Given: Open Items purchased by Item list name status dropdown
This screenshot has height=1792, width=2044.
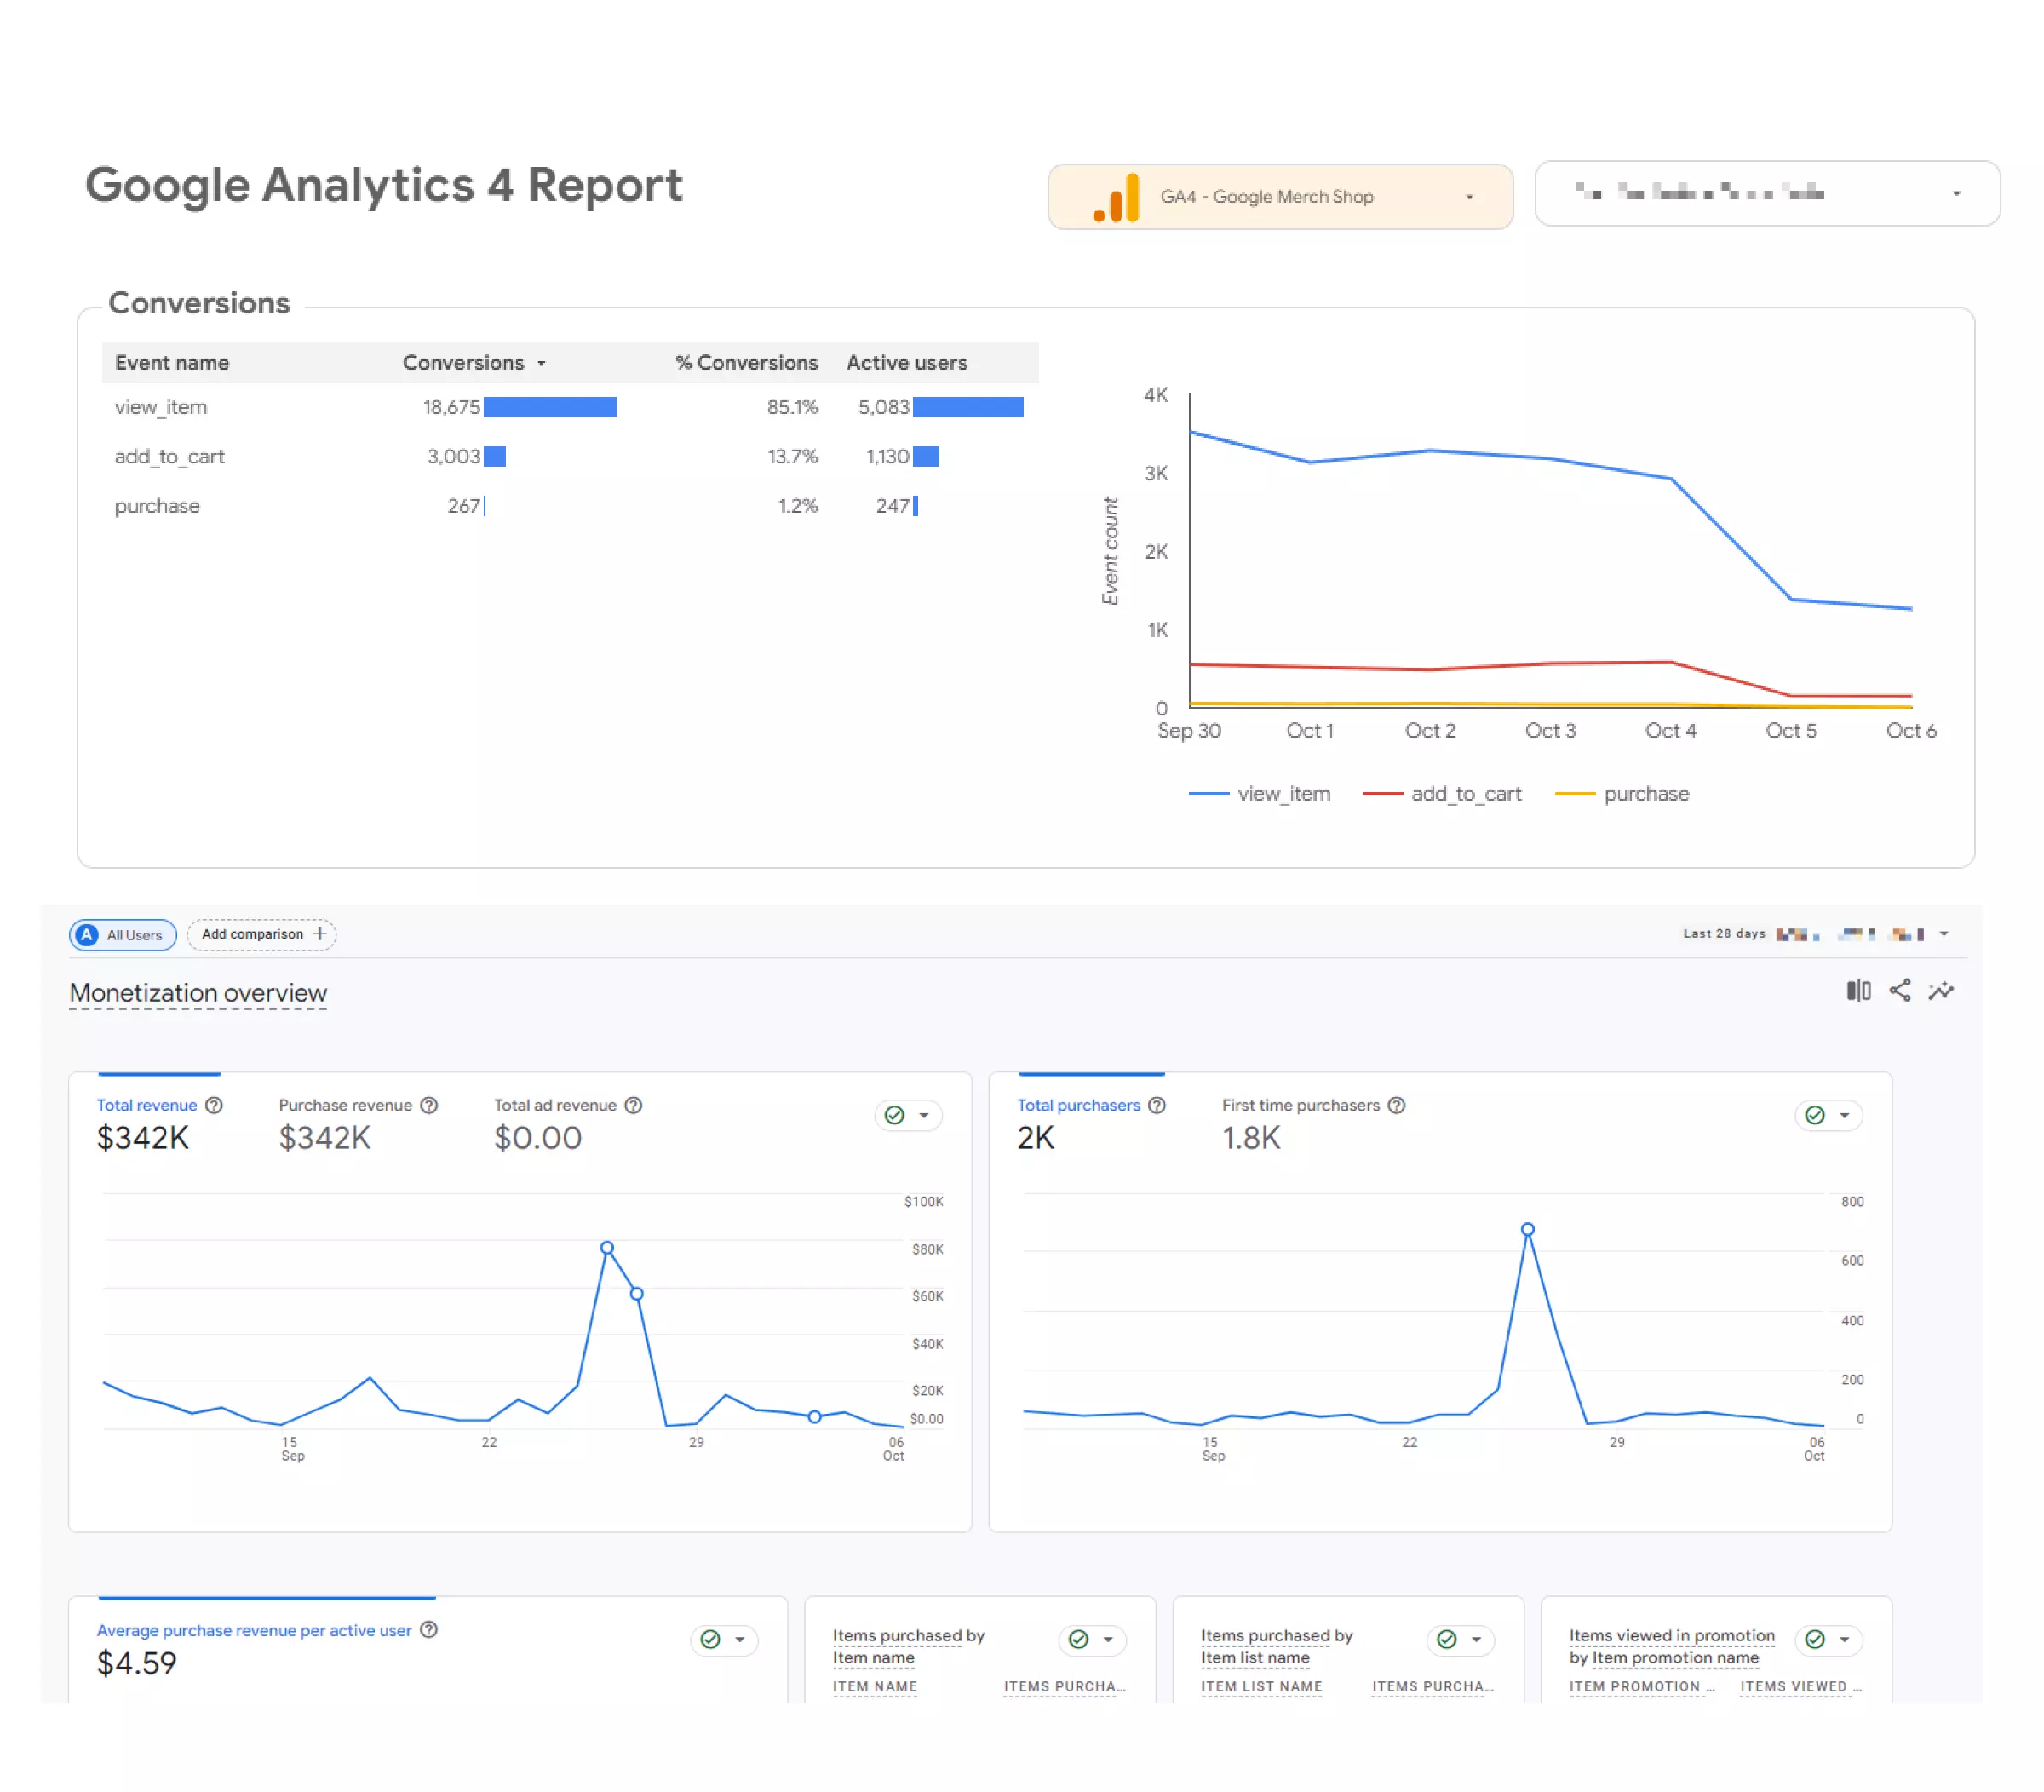Looking at the screenshot, I should [1460, 1639].
